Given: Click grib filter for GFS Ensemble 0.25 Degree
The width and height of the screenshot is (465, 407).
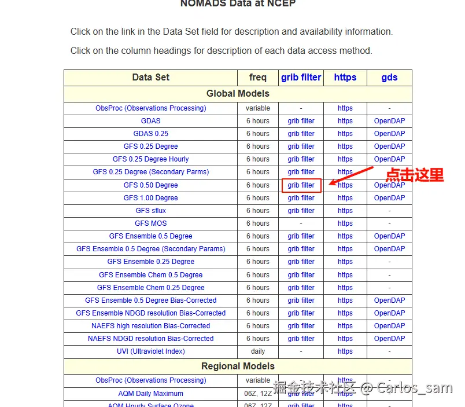Looking at the screenshot, I should [301, 262].
